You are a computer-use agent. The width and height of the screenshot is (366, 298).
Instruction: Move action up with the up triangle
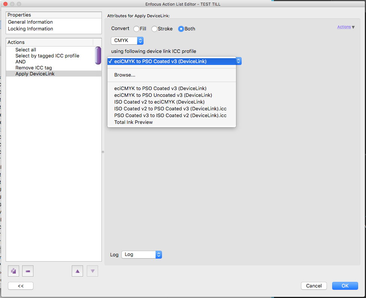point(77,271)
